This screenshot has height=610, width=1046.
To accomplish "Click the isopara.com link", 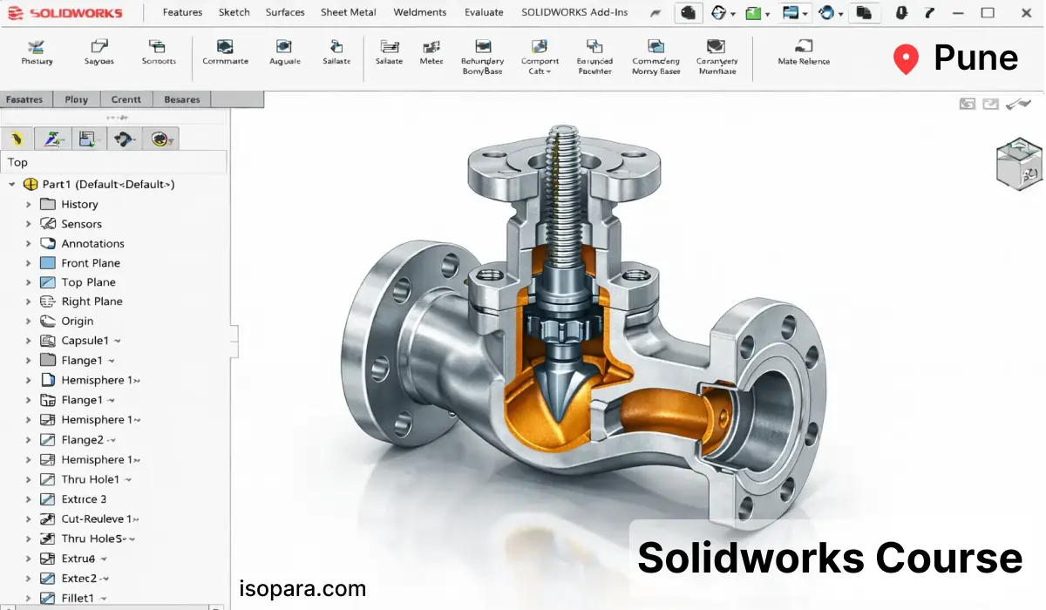I will (302, 589).
